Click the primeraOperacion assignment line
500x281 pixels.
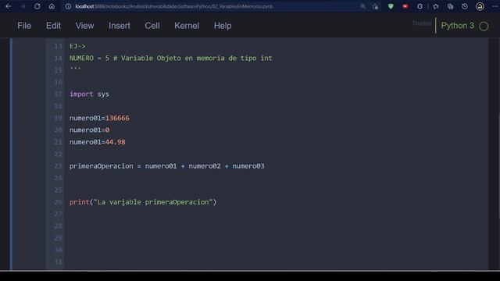(x=166, y=166)
